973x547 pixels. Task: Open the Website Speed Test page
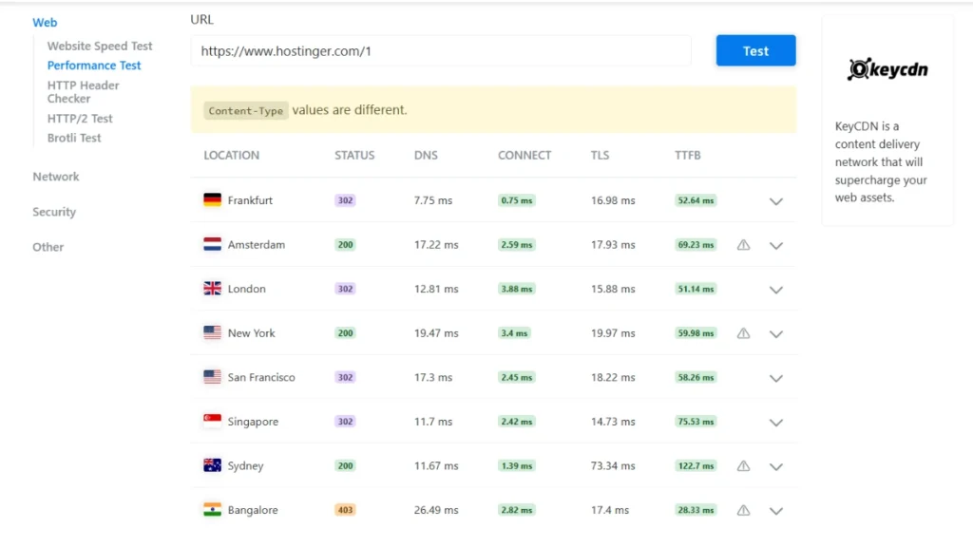pos(100,45)
